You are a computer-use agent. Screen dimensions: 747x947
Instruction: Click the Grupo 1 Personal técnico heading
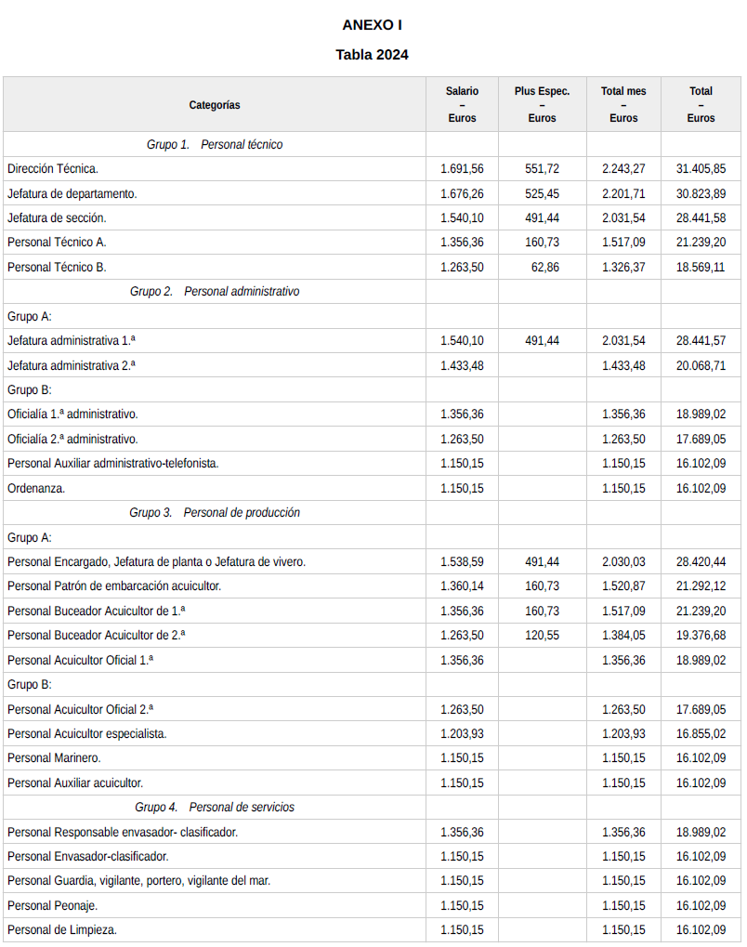click(x=215, y=145)
